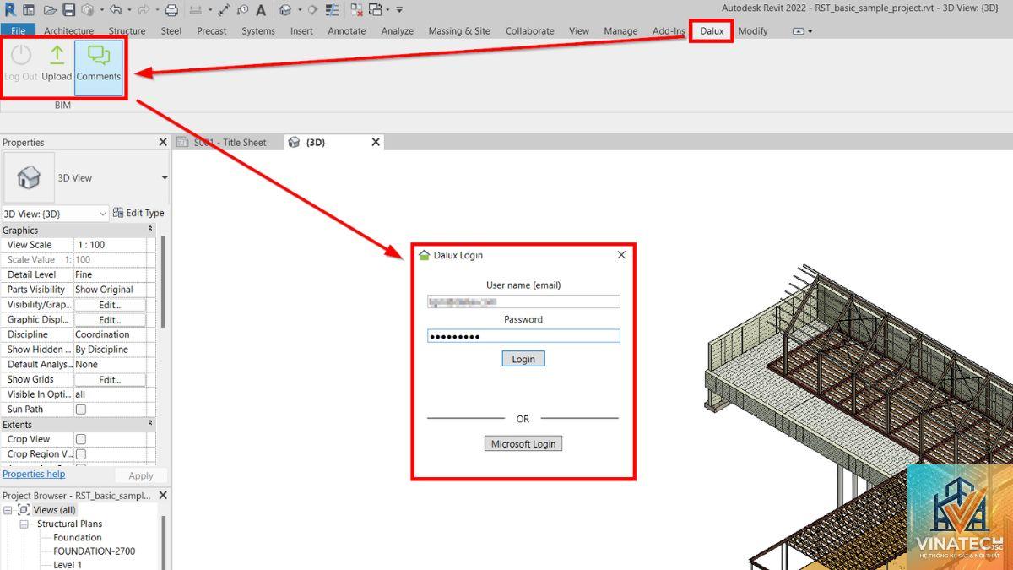Click the Open folder icon in quick access toolbar

tap(50, 10)
